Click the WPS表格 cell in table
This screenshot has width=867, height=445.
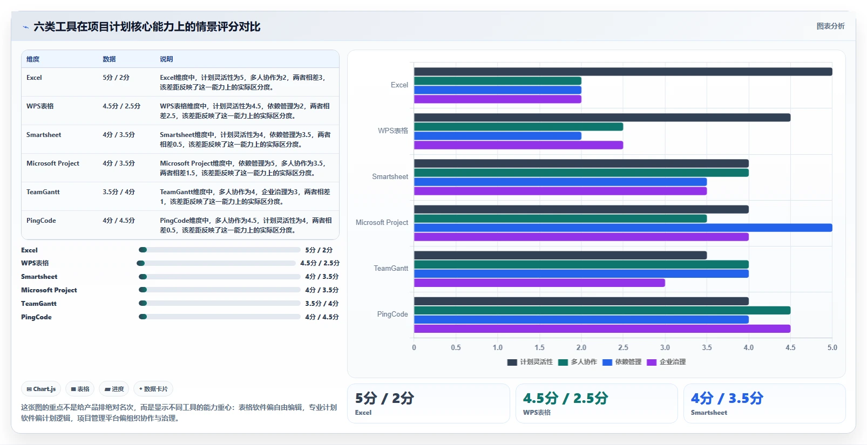pos(40,106)
